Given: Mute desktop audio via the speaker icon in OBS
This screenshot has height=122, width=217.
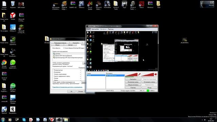Looking at the screenshot, I should [x=156, y=75].
